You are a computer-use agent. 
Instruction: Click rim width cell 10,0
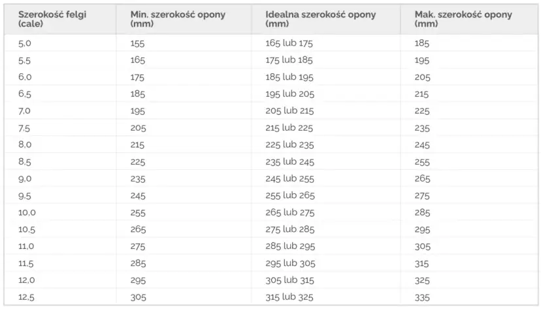point(27,212)
